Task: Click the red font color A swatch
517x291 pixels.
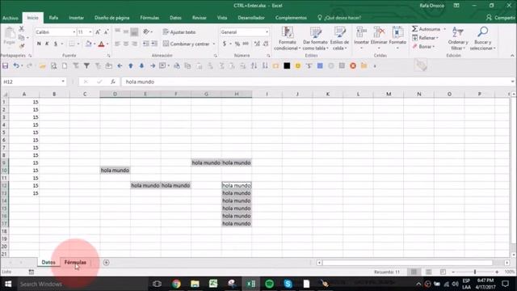Action: (101, 44)
